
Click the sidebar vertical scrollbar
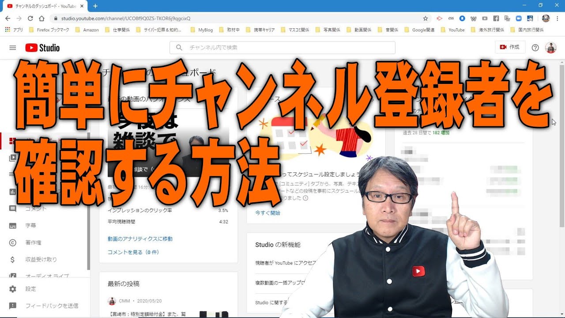click(88, 201)
